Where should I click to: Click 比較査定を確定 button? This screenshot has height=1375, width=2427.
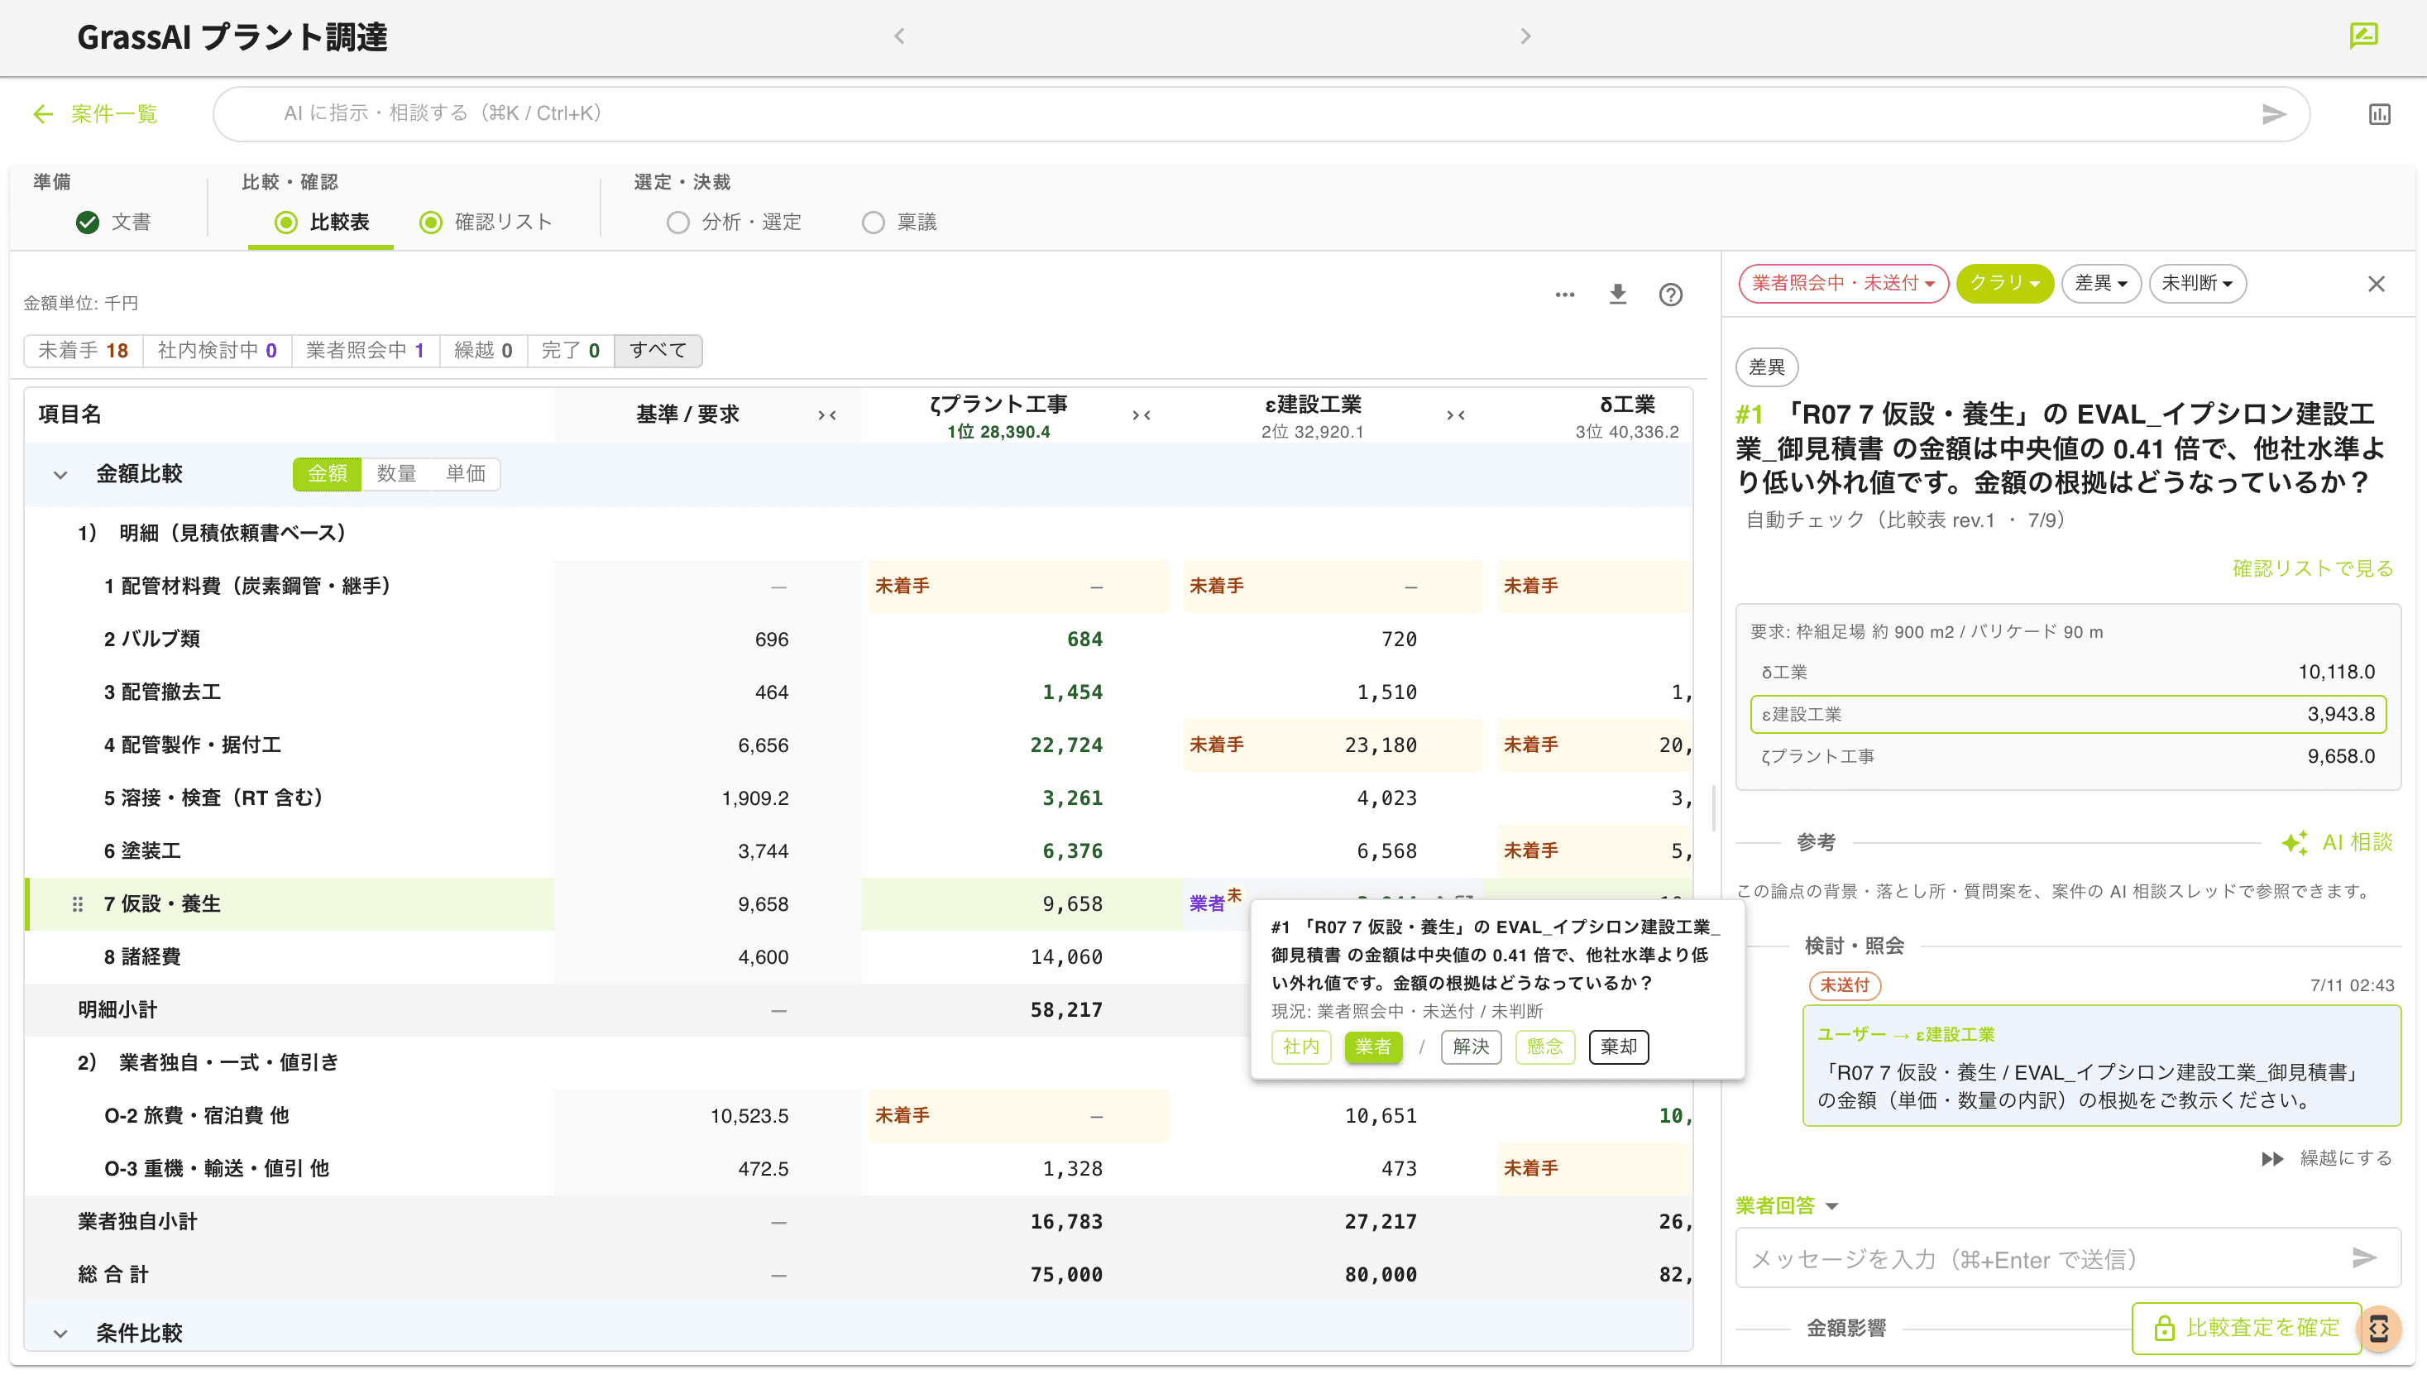(x=2246, y=1329)
